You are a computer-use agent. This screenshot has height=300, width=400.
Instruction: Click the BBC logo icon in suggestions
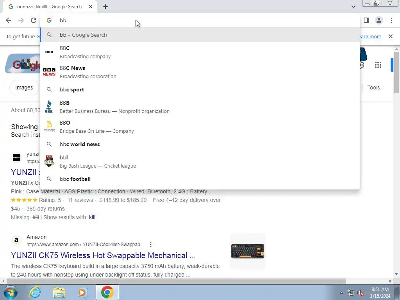49,52
